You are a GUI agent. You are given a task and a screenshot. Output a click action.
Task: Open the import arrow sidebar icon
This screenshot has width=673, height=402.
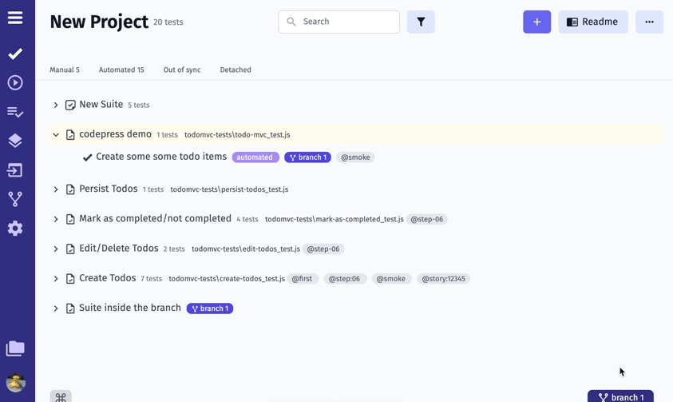[15, 170]
